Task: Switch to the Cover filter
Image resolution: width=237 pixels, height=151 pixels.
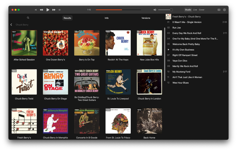Action: coord(201,10)
